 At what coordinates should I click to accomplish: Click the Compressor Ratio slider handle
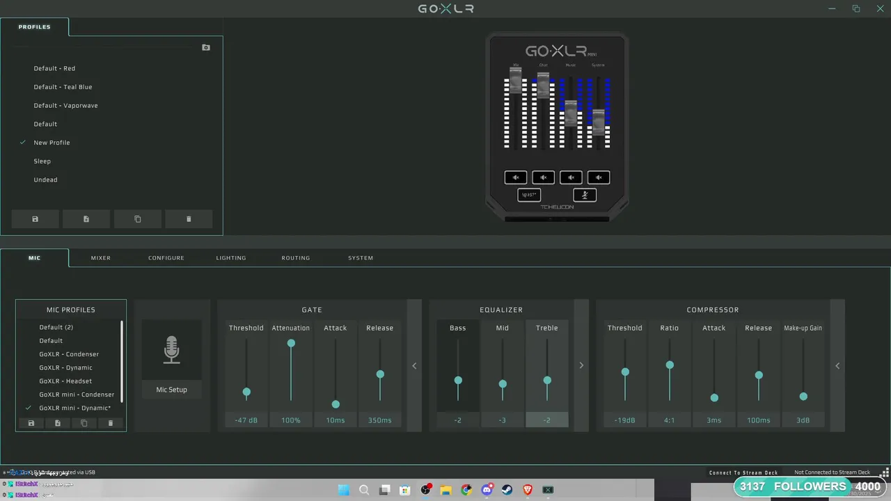[x=670, y=365]
